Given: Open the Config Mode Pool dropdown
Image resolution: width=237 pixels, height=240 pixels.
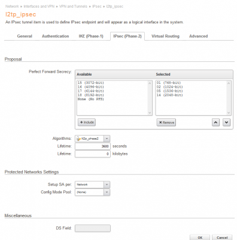Looking at the screenshot, I should (107, 192).
